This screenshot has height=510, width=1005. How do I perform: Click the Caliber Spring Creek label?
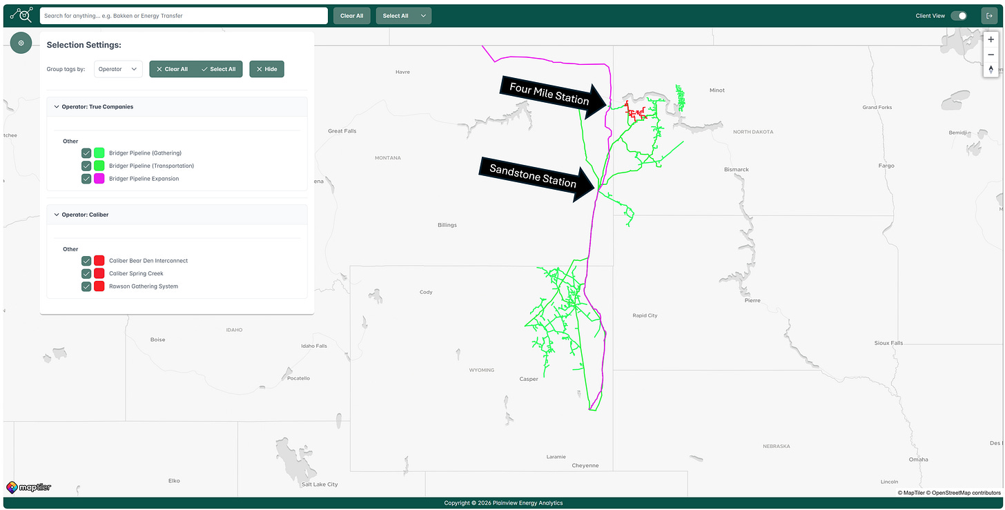136,273
